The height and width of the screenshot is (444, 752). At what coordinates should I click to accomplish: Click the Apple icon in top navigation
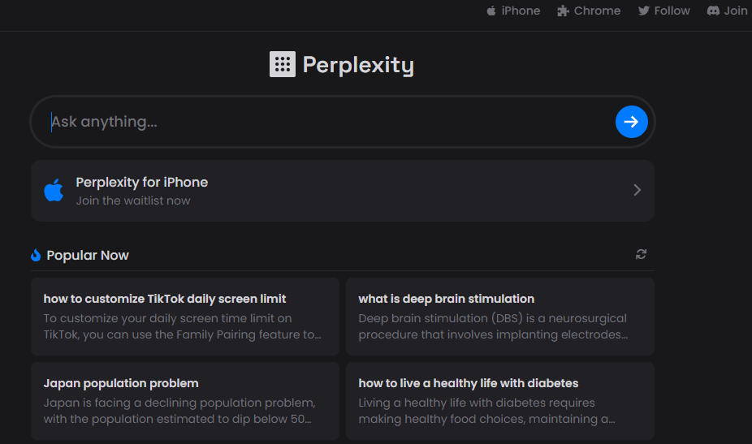pyautogui.click(x=491, y=11)
